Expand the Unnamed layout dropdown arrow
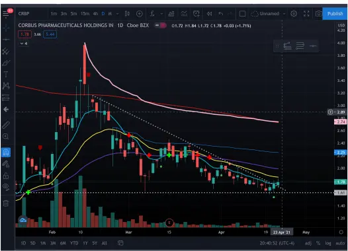Image resolution: width=348 pixels, height=251 pixels. tap(284, 14)
